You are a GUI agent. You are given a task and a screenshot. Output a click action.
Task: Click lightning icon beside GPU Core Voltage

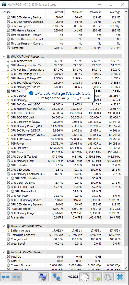pos(8,74)
